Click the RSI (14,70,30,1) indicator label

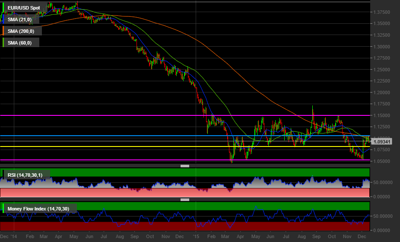pyautogui.click(x=25, y=175)
